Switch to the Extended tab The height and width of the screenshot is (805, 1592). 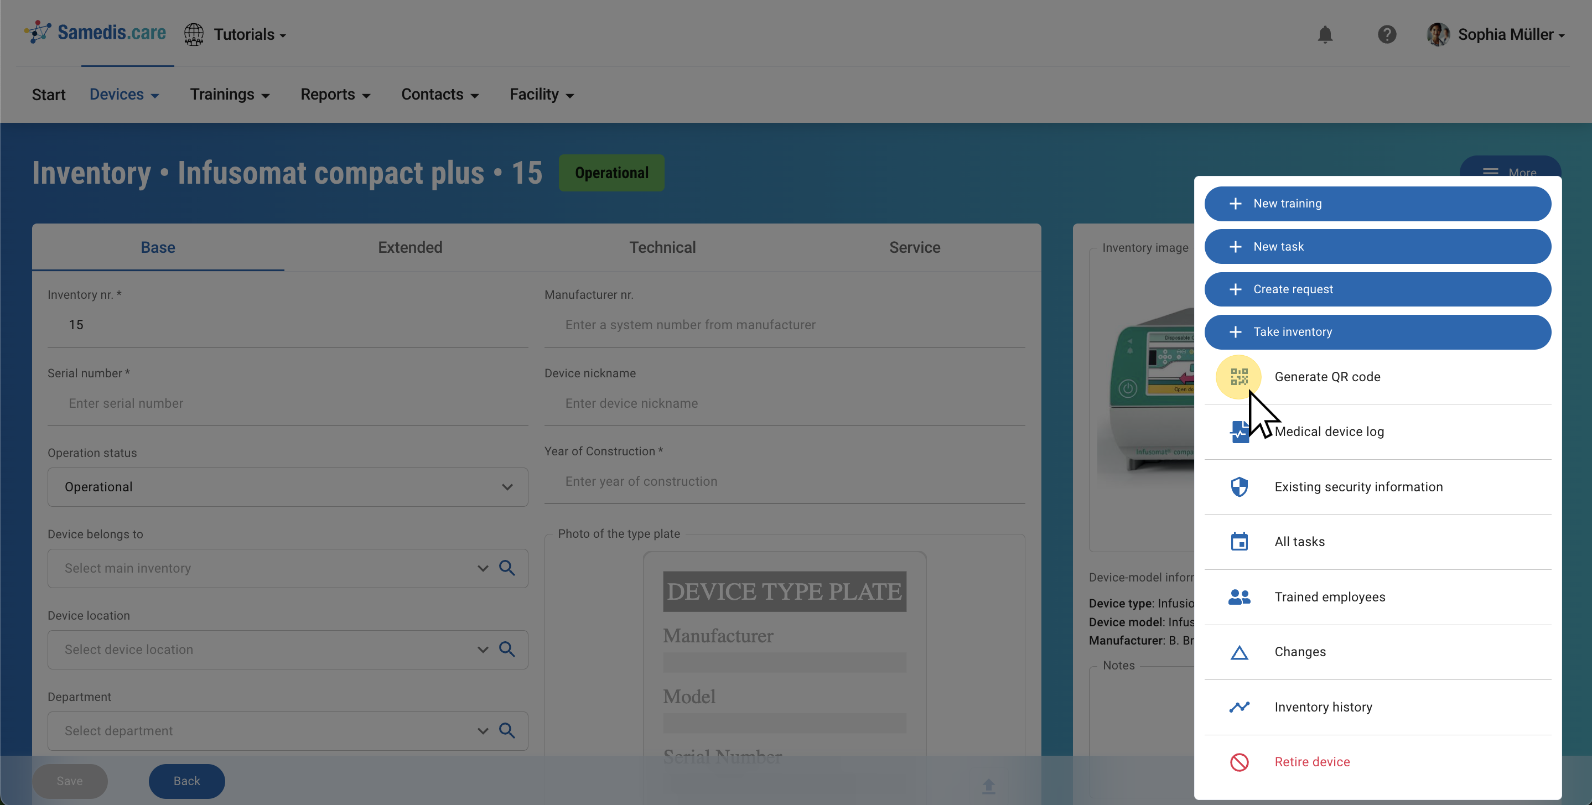coord(409,248)
